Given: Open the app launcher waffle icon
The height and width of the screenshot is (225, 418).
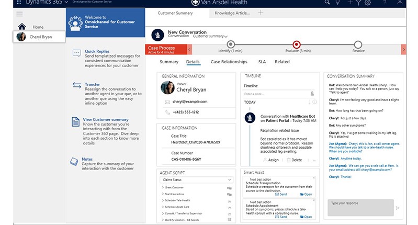Looking at the screenshot, I should 19,2.
